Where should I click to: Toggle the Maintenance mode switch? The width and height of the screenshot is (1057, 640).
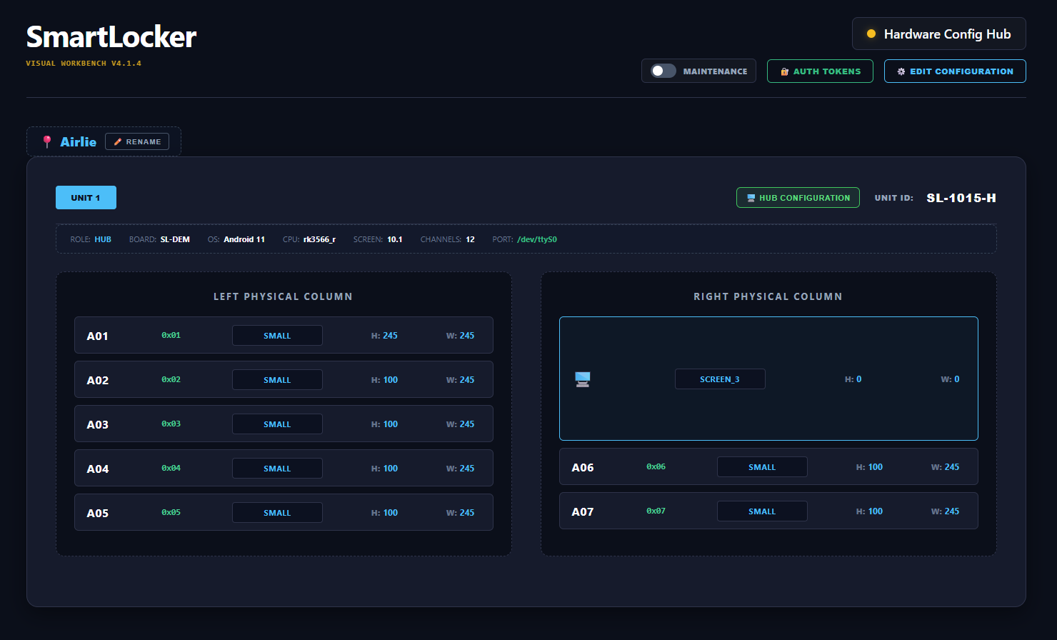click(663, 71)
